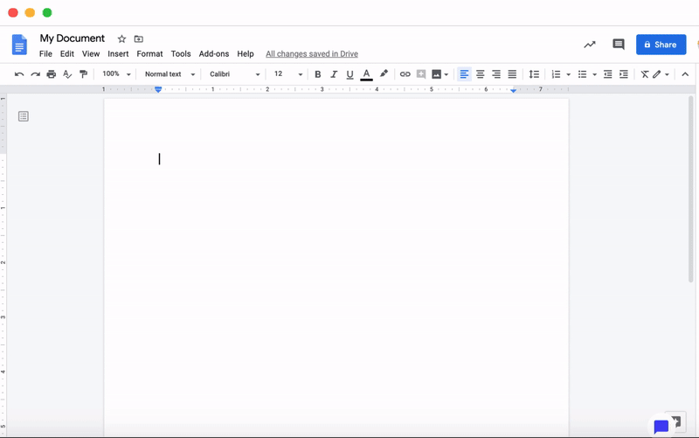Image resolution: width=699 pixels, height=438 pixels.
Task: Move document to folder icon
Action: click(139, 38)
